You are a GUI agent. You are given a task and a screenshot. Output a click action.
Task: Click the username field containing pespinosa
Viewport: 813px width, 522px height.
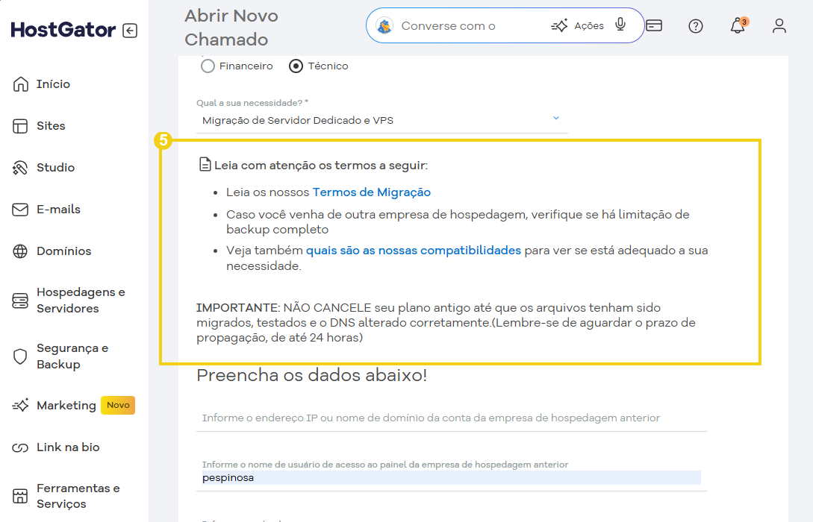(451, 477)
